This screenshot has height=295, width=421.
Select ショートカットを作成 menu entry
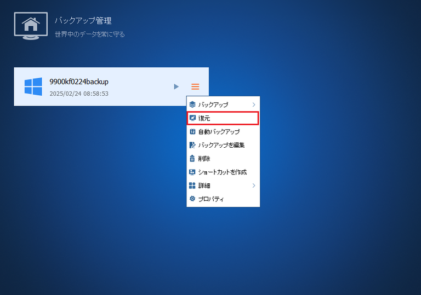[x=223, y=172]
